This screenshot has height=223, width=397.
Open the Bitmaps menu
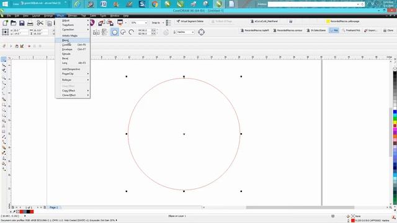pos(73,15)
